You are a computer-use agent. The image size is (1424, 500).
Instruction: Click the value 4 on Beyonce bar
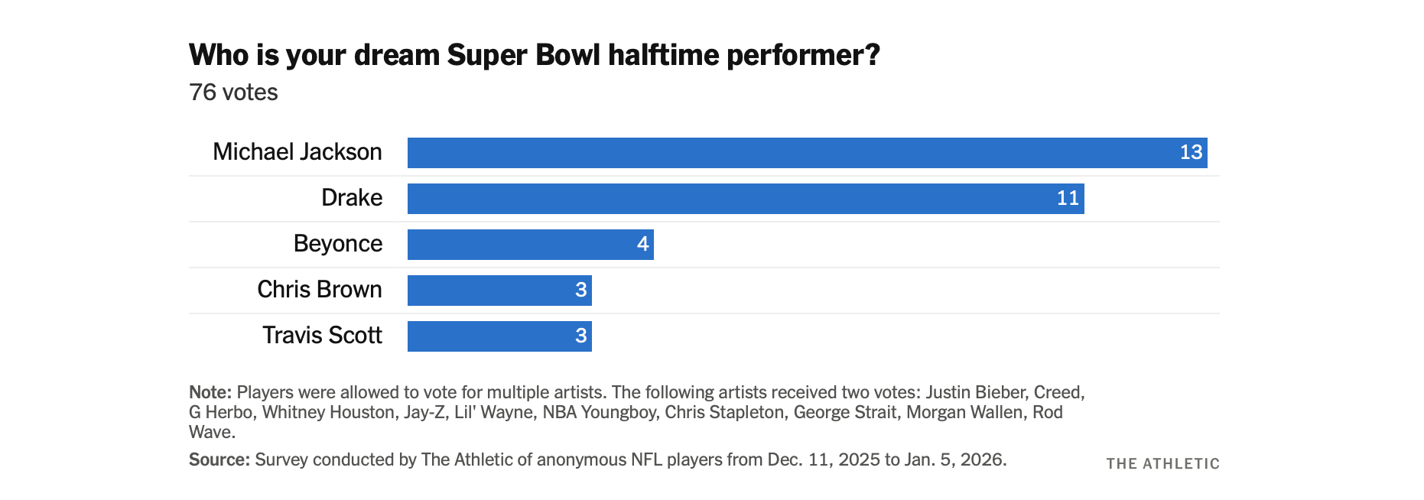(643, 245)
